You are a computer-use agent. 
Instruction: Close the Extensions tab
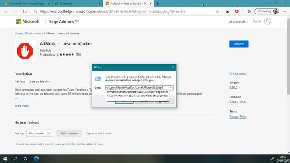(100, 3)
